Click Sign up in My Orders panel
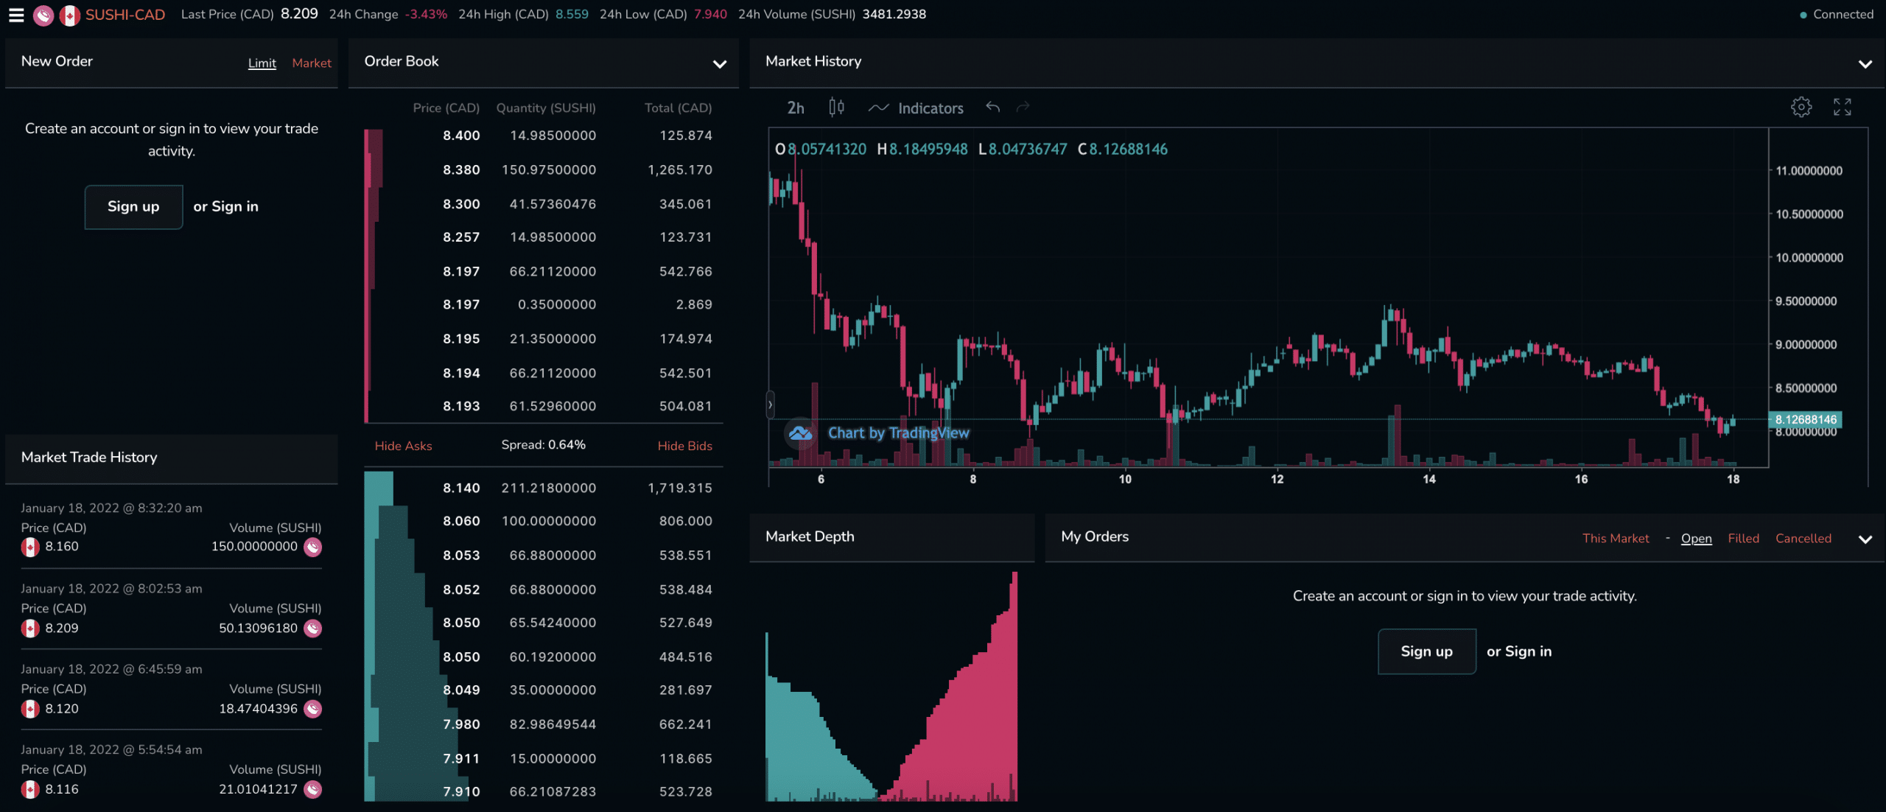This screenshot has height=812, width=1886. tap(1426, 651)
